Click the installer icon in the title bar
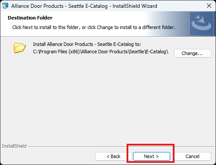Image resolution: width=216 pixels, height=165 pixels. pyautogui.click(x=5, y=6)
